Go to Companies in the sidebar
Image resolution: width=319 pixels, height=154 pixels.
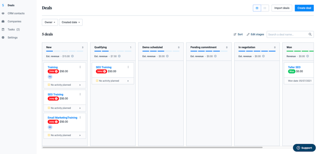tap(14, 22)
